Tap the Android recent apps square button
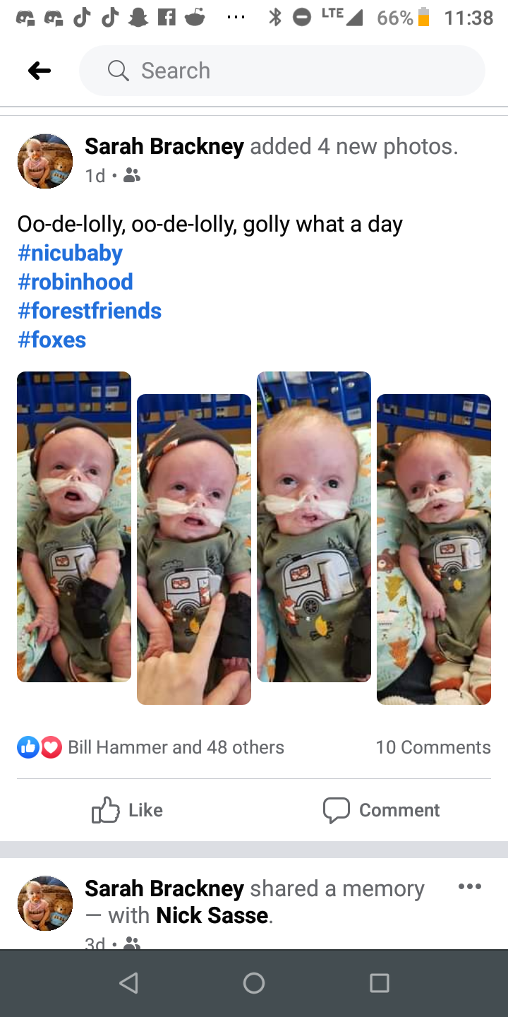This screenshot has height=1017, width=508. [x=380, y=983]
